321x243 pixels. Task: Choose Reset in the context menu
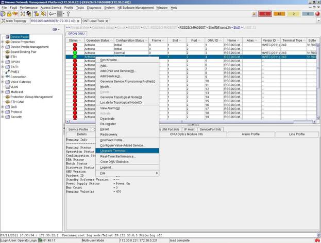click(127, 129)
